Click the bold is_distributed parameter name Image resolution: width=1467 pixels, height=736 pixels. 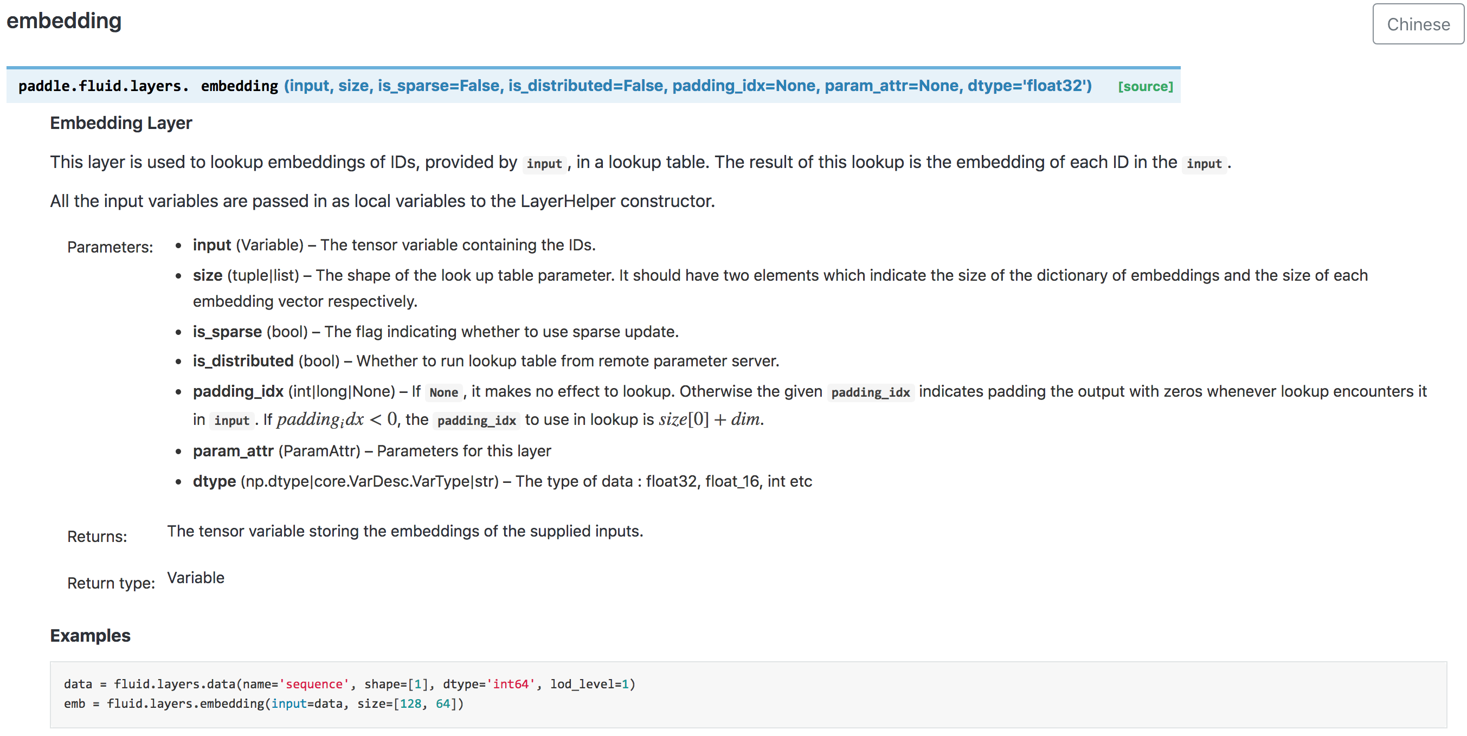(x=243, y=361)
